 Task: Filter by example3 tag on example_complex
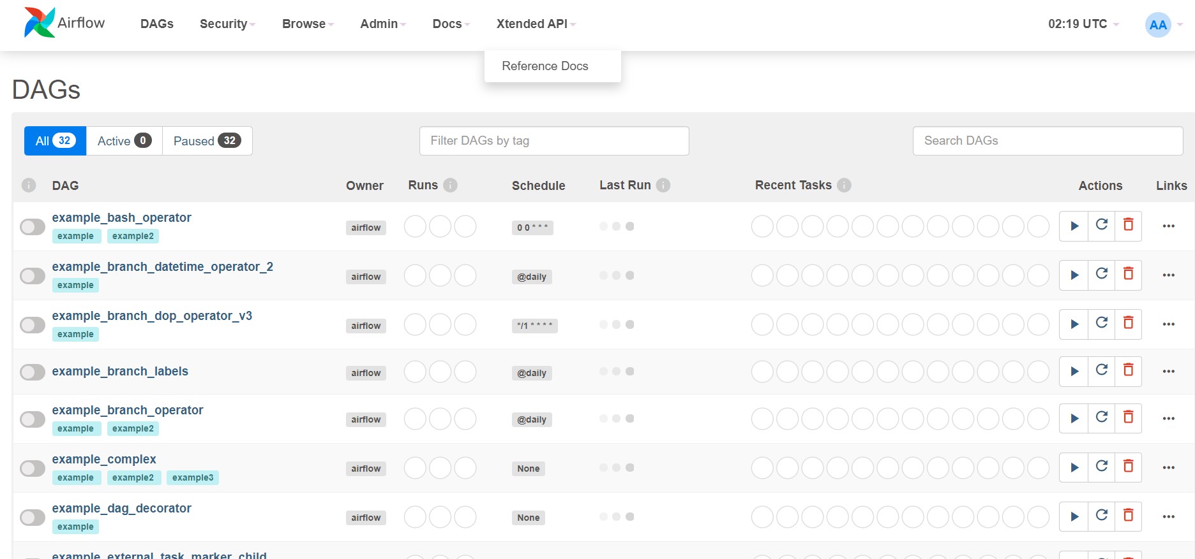pos(193,477)
